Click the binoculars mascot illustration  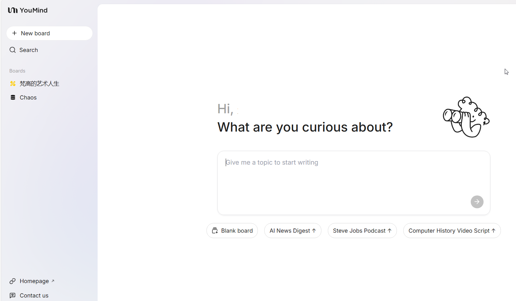tap(466, 117)
